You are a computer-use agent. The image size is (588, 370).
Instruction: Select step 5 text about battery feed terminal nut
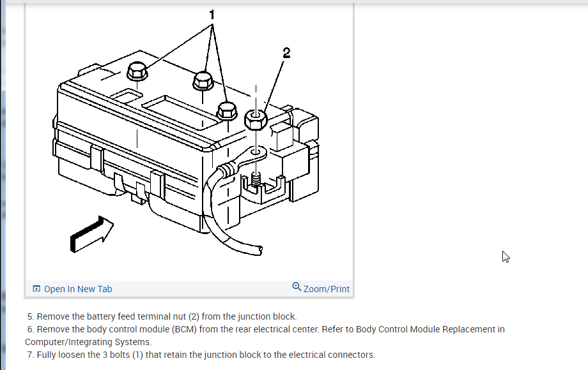(162, 316)
